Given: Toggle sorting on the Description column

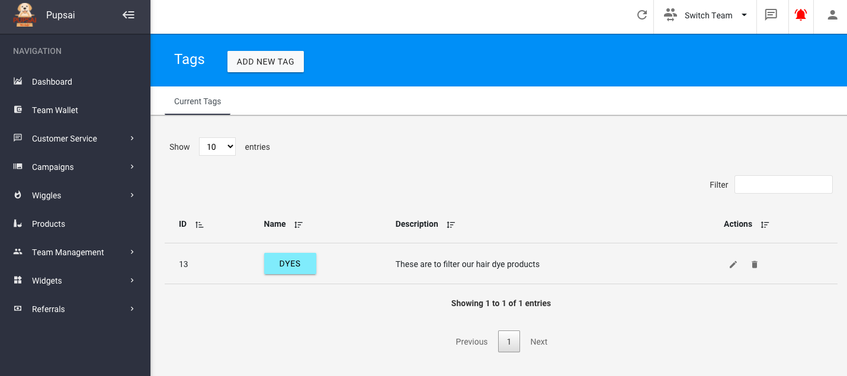Looking at the screenshot, I should (425, 224).
